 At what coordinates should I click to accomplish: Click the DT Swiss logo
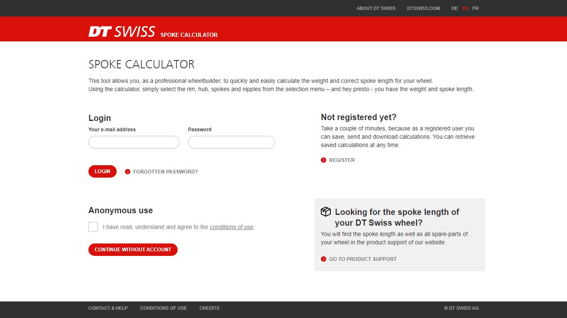[x=122, y=31]
